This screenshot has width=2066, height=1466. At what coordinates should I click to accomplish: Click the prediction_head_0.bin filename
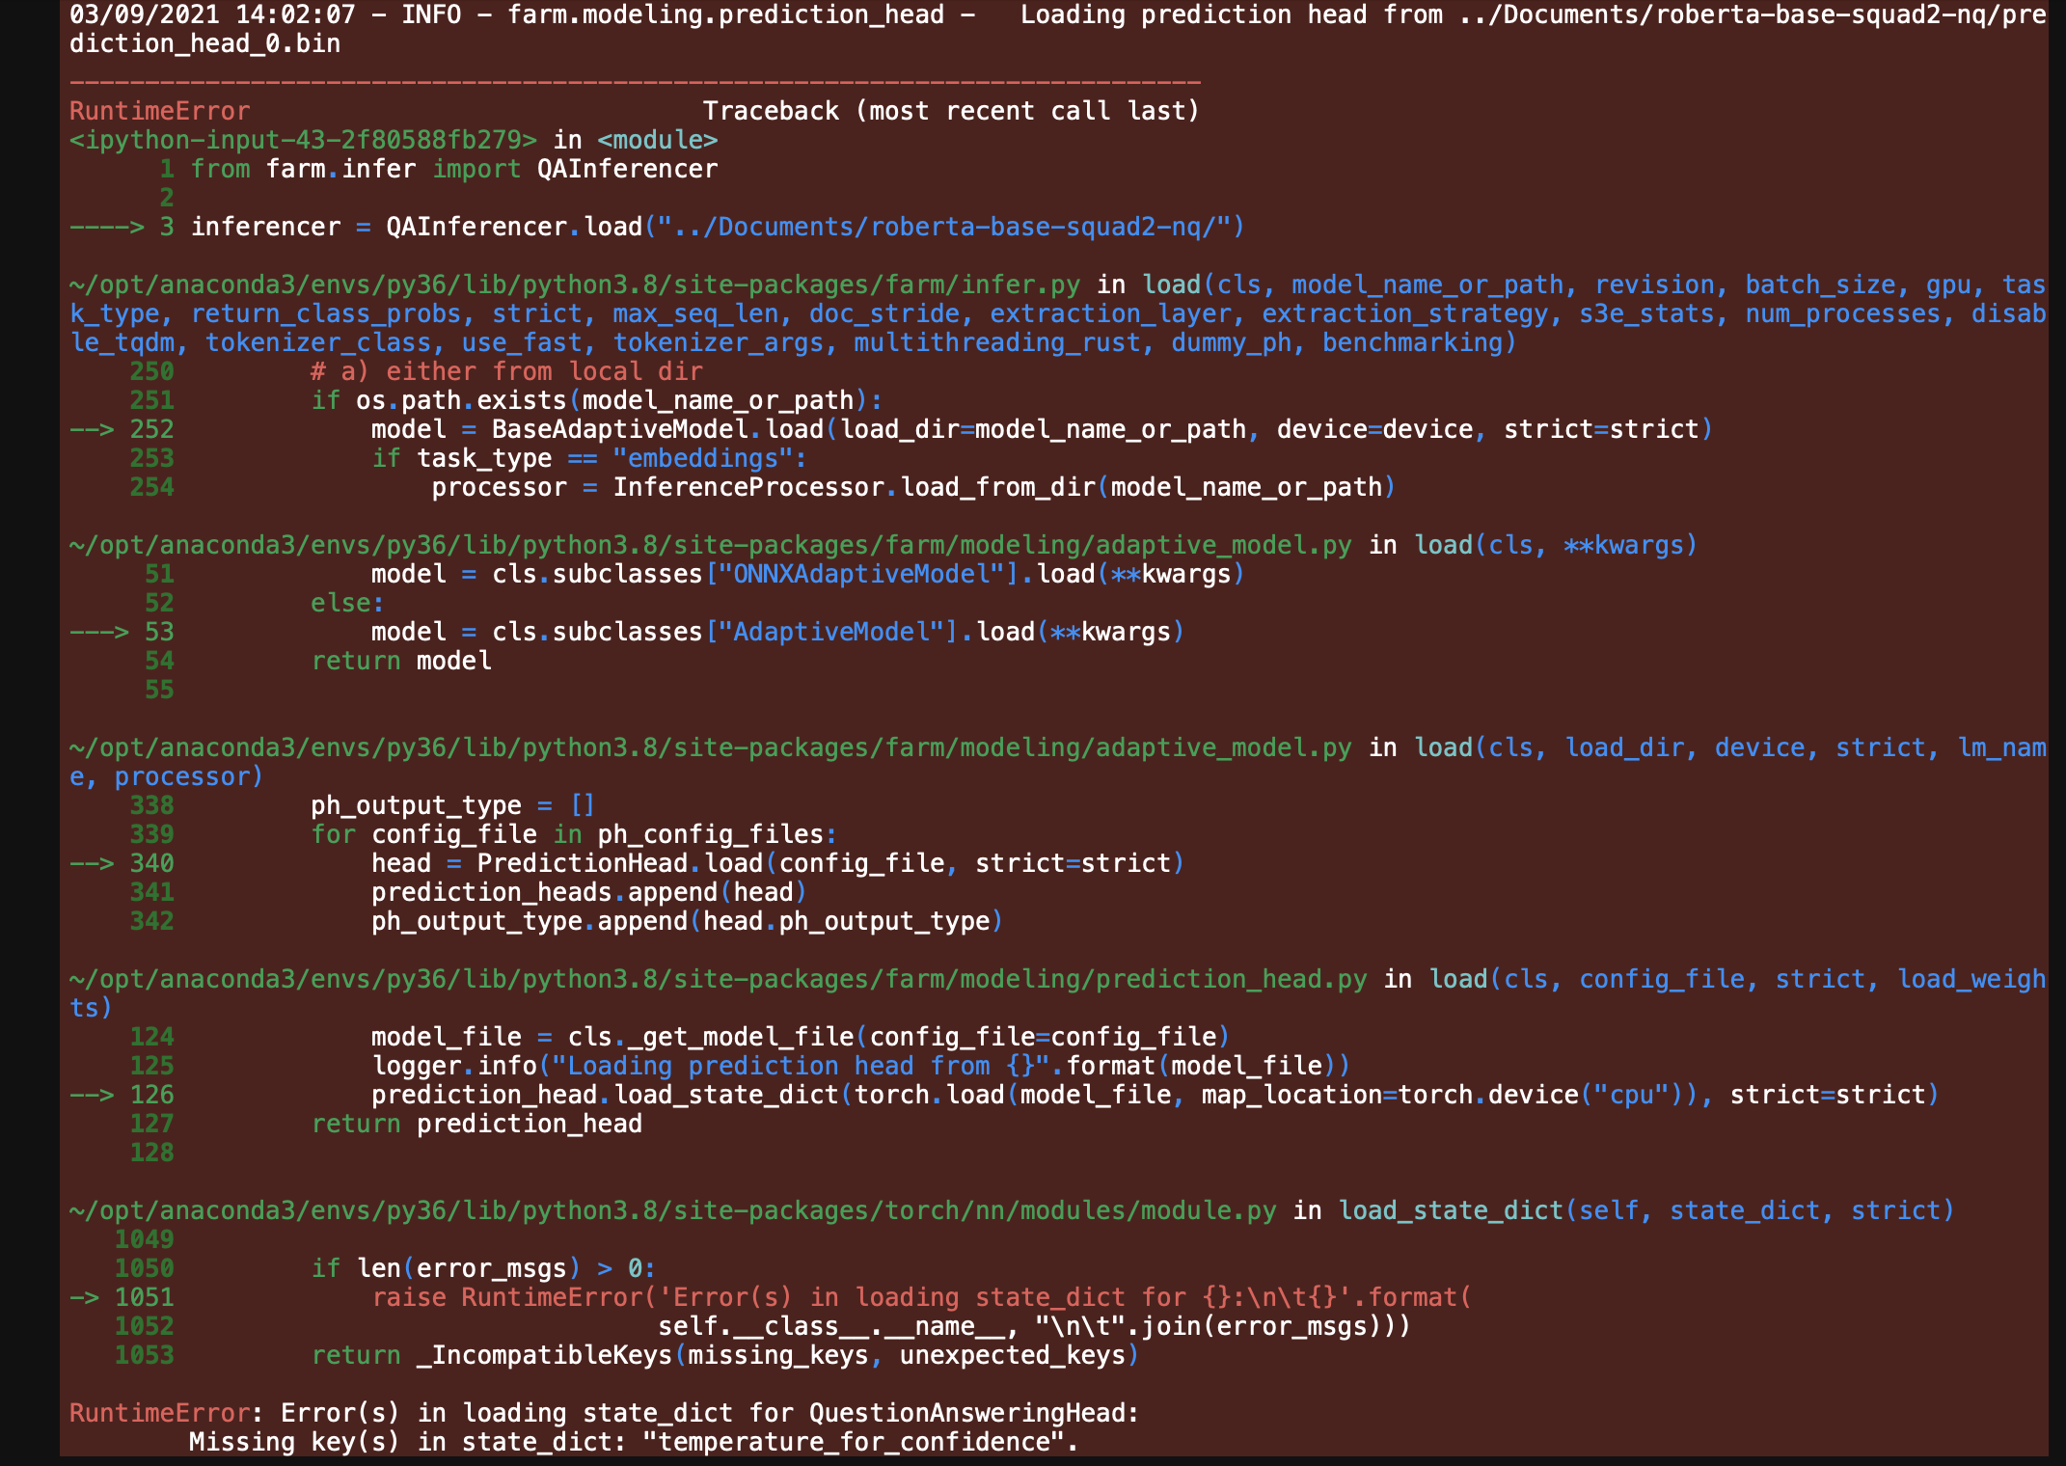coord(203,43)
